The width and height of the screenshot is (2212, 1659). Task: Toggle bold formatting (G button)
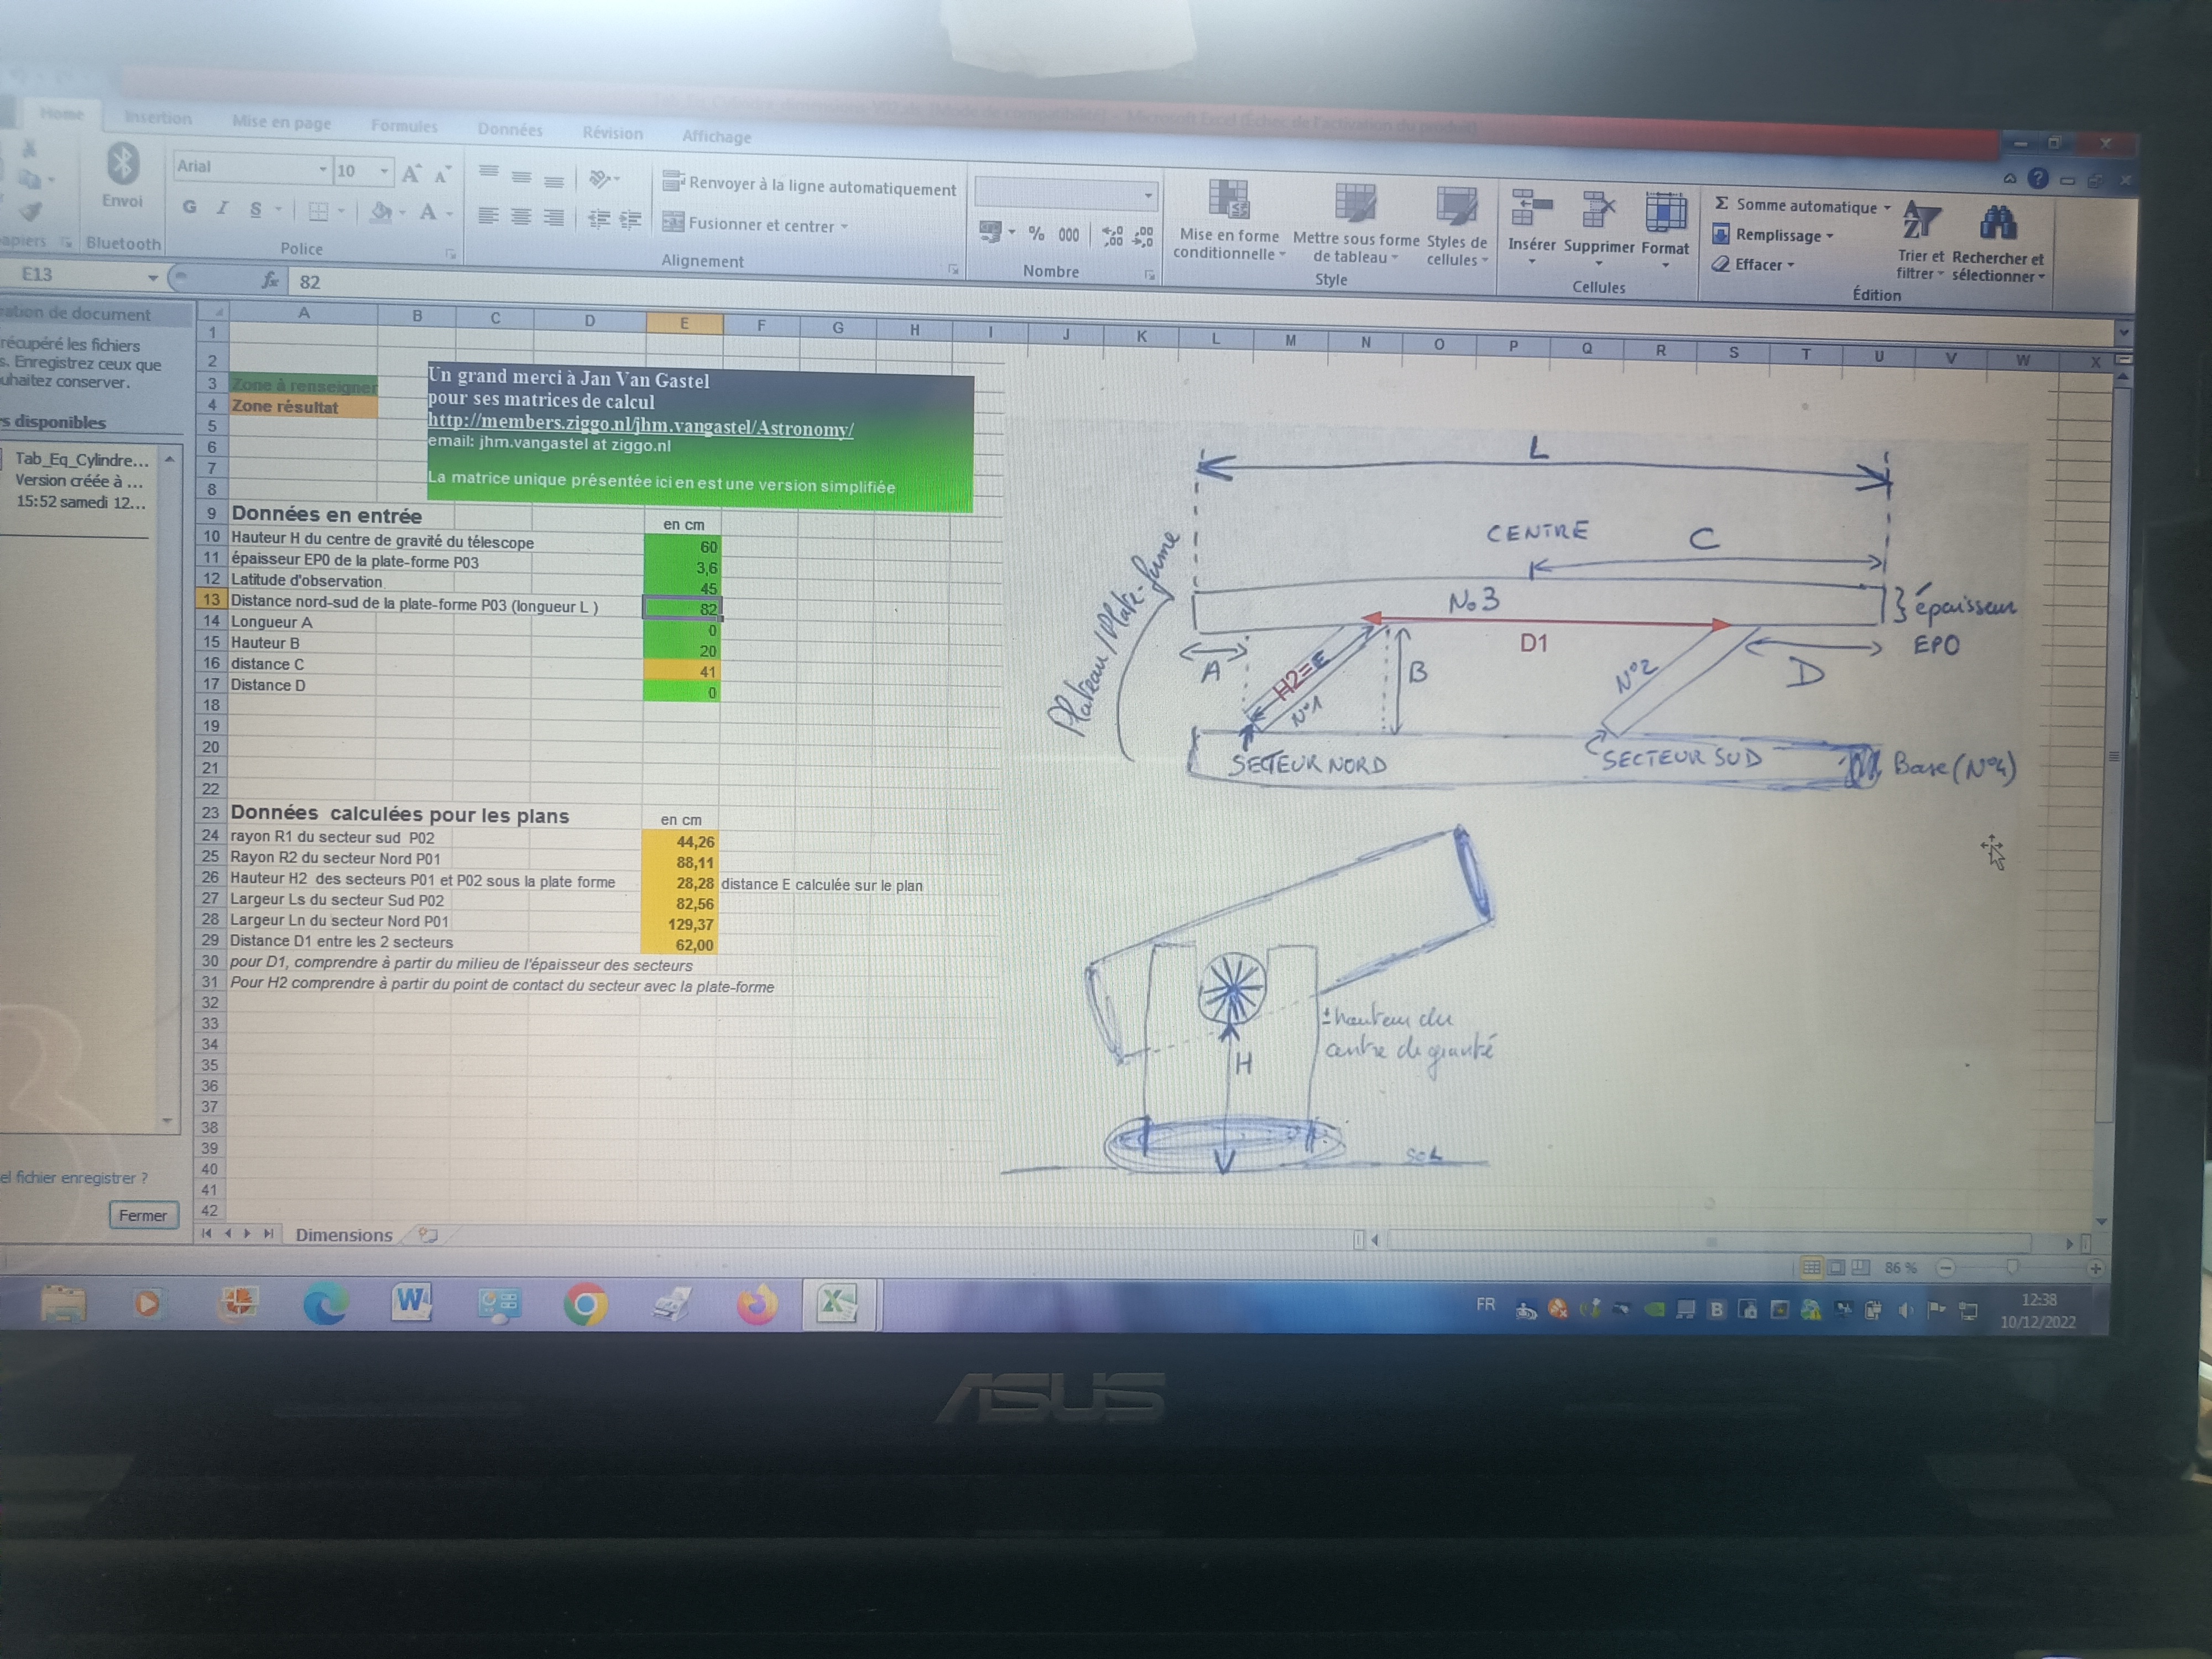coord(189,208)
